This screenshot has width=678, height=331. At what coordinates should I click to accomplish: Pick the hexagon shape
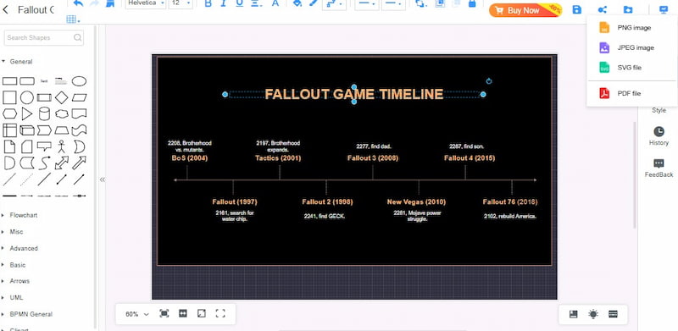click(x=9, y=113)
